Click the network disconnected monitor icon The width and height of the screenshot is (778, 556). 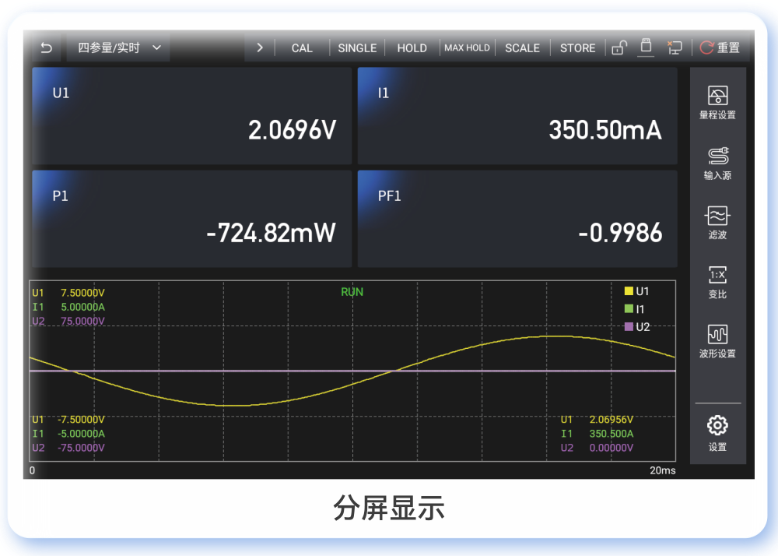(x=675, y=48)
